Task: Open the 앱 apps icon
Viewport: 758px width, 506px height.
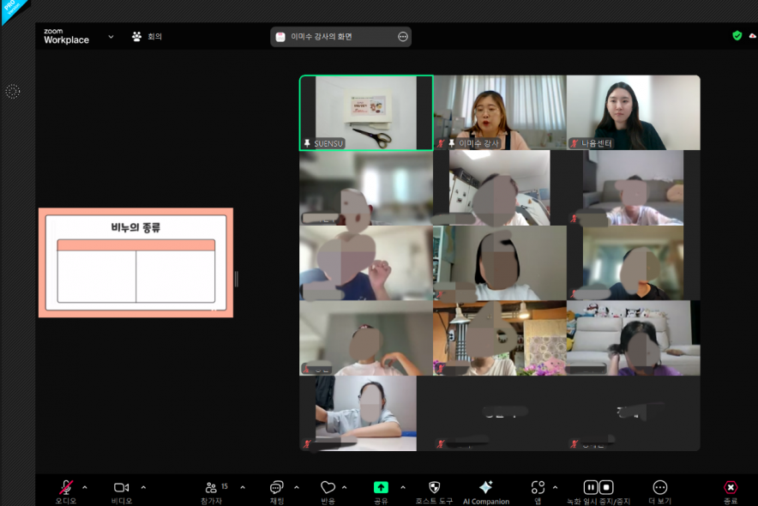Action: tap(538, 487)
